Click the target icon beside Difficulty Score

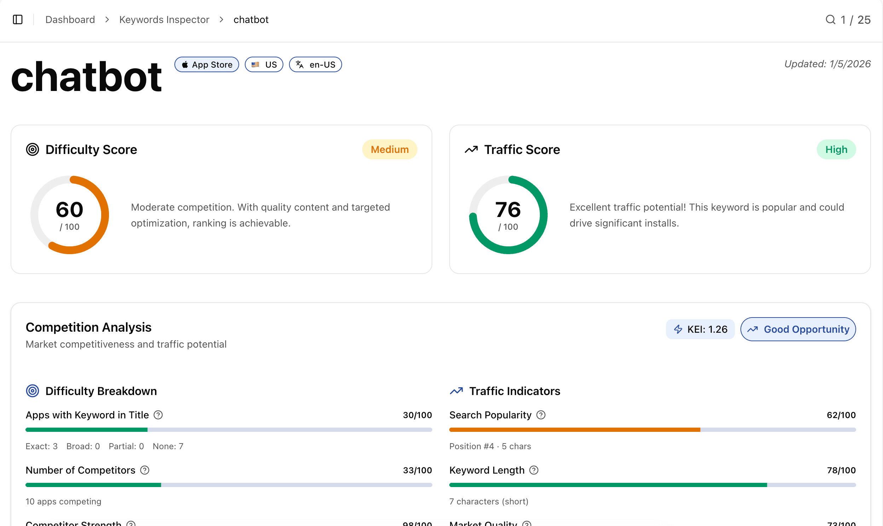click(32, 149)
